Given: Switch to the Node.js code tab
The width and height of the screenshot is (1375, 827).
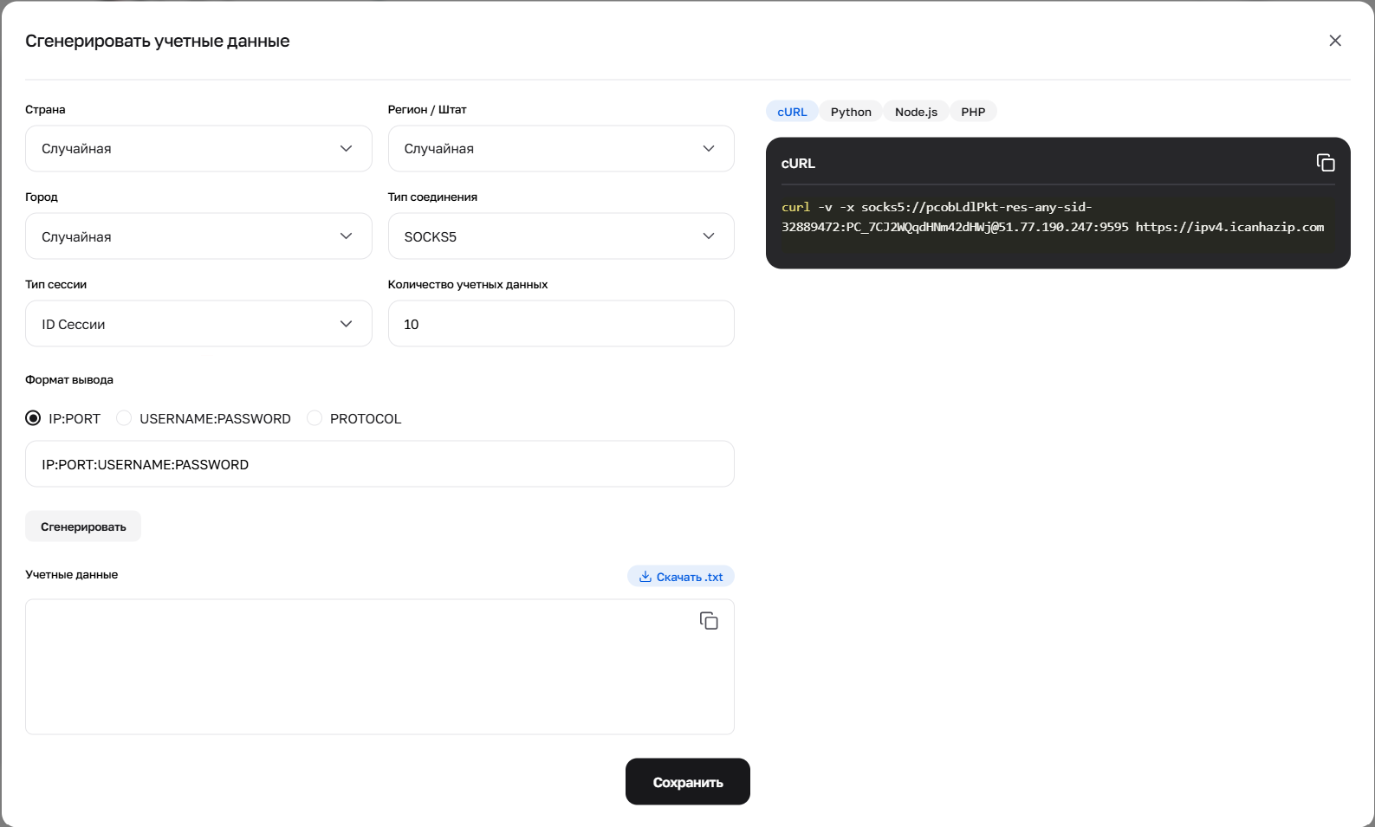Looking at the screenshot, I should (916, 112).
